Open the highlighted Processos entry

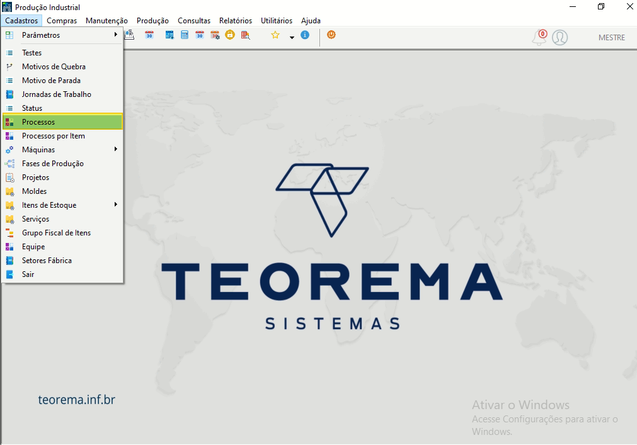pos(62,121)
